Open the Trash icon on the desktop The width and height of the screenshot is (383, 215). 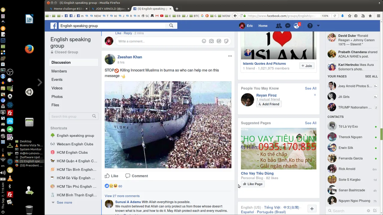coord(29,210)
